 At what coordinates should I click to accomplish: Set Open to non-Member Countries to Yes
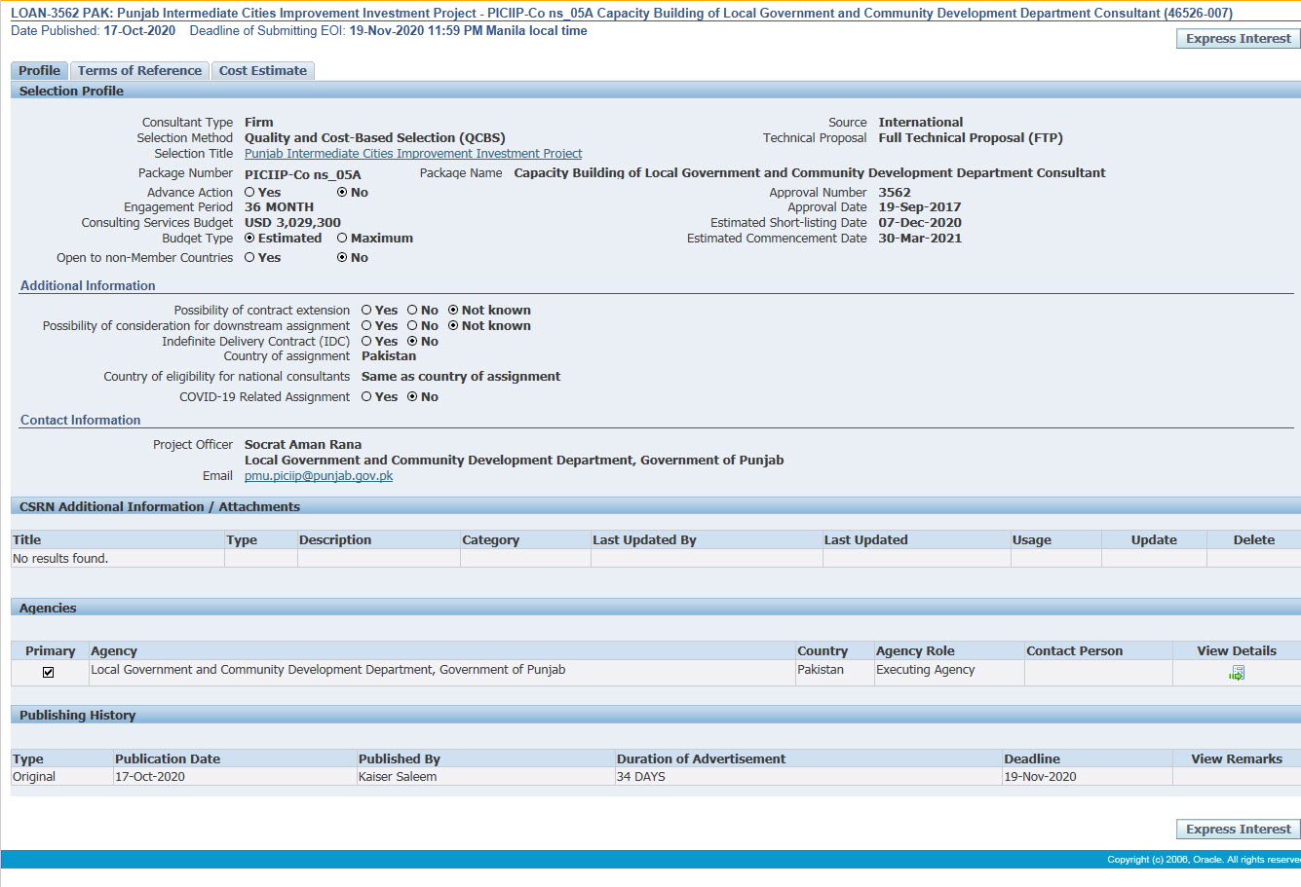[249, 258]
